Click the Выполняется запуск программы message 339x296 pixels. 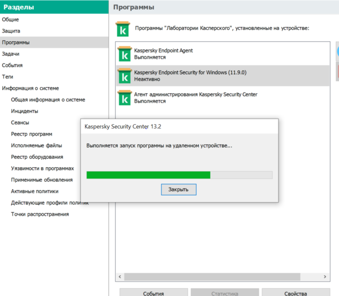coord(159,146)
